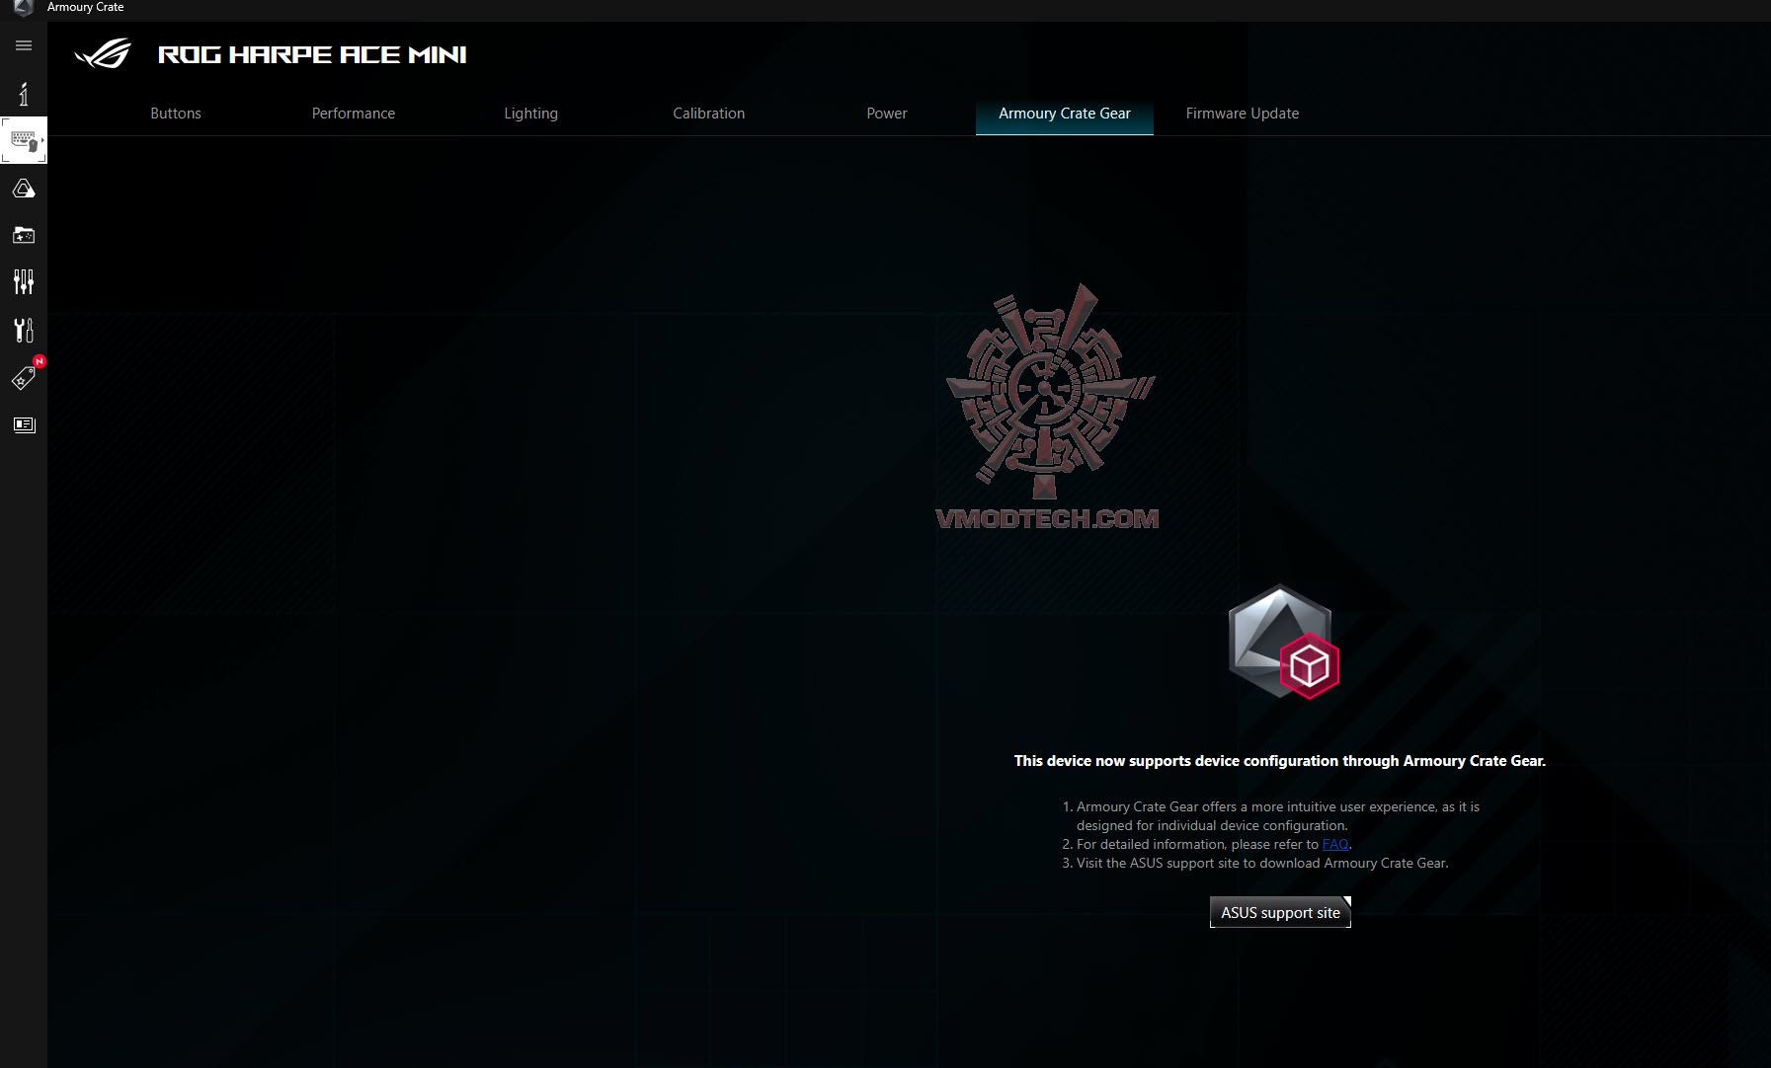Open Aura Sync triangle icon in sidebar
Image resolution: width=1771 pixels, height=1068 pixels.
point(24,188)
